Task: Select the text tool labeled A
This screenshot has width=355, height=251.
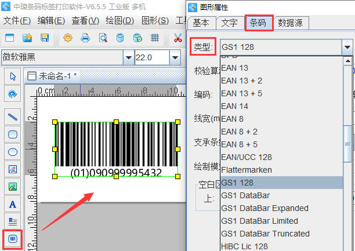Action: click(x=12, y=204)
